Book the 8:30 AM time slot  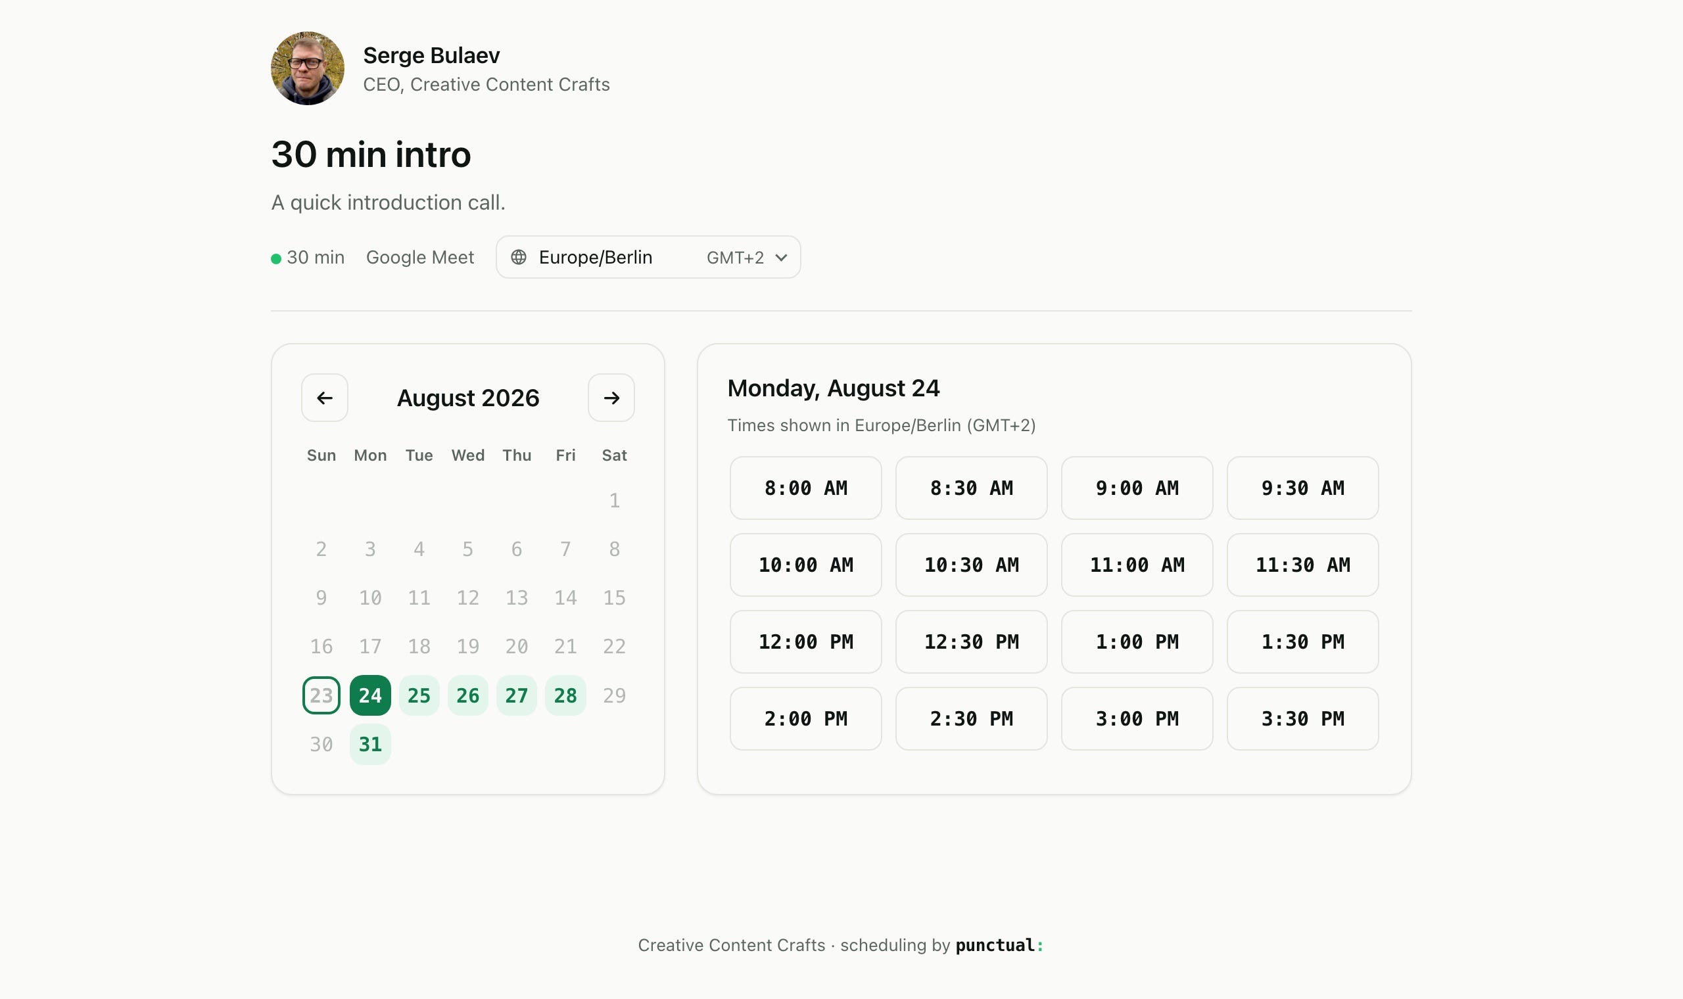pyautogui.click(x=972, y=488)
